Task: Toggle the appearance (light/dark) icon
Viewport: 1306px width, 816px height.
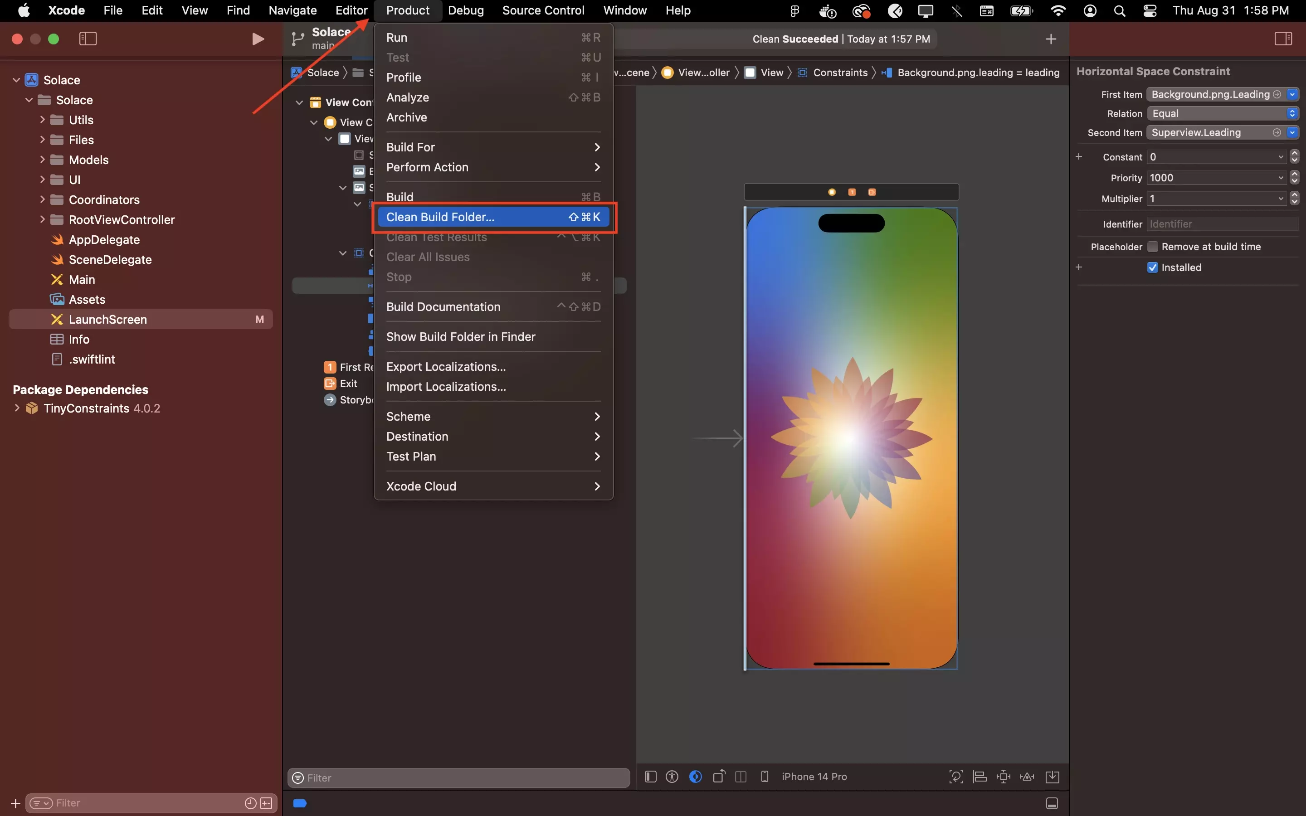Action: click(696, 777)
